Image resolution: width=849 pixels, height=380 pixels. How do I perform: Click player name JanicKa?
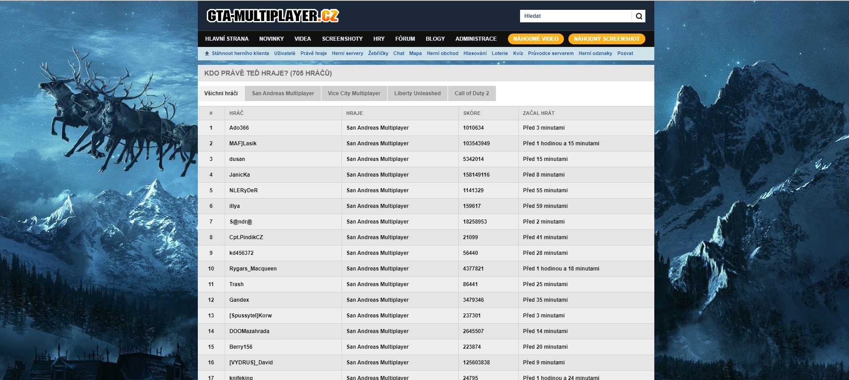(x=239, y=175)
